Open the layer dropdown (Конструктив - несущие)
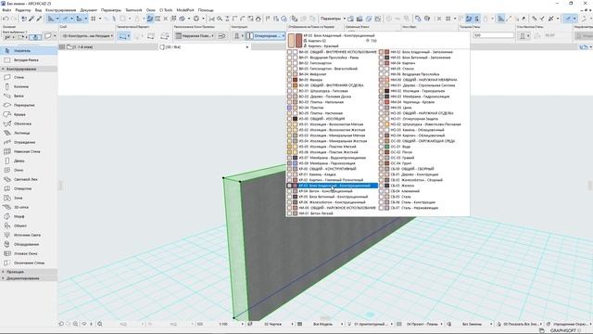593x334 pixels. pos(87,36)
